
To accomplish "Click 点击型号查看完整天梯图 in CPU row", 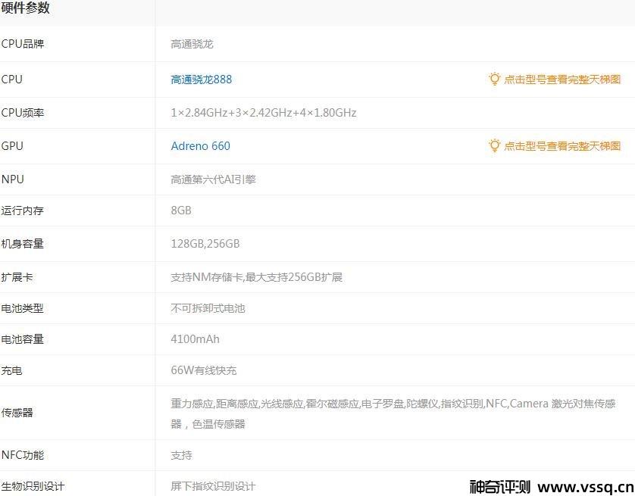I will [x=562, y=80].
